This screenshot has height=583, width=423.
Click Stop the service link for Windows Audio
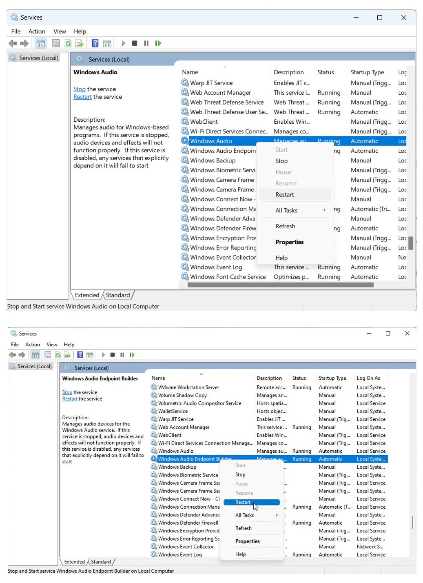click(80, 89)
